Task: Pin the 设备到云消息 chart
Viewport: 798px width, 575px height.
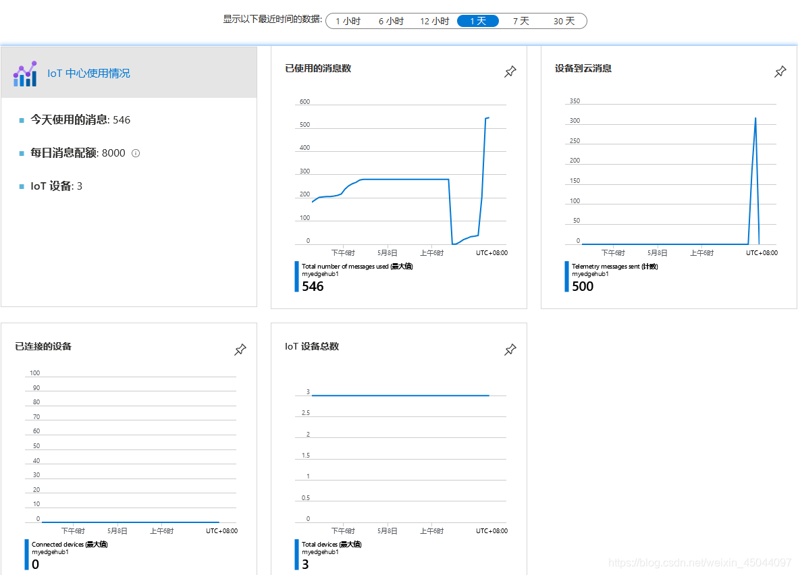Action: (780, 72)
